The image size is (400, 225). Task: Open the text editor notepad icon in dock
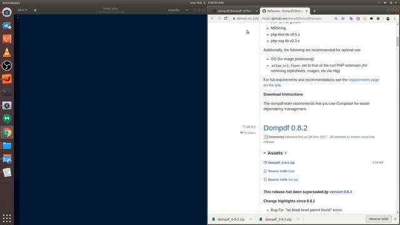click(7, 172)
